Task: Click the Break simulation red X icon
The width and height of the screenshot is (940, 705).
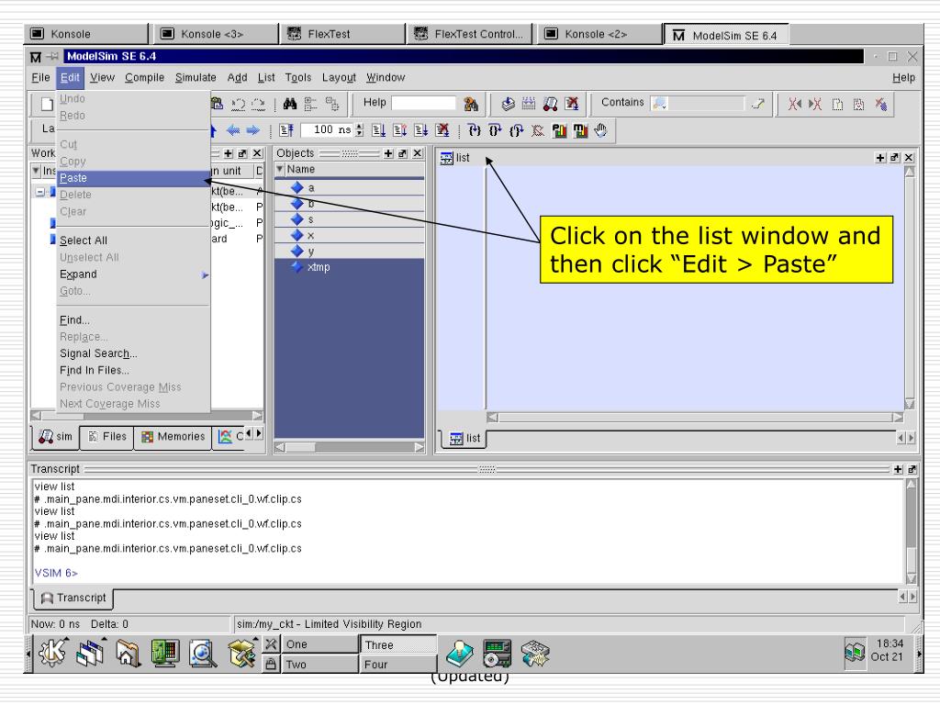Action: point(572,104)
